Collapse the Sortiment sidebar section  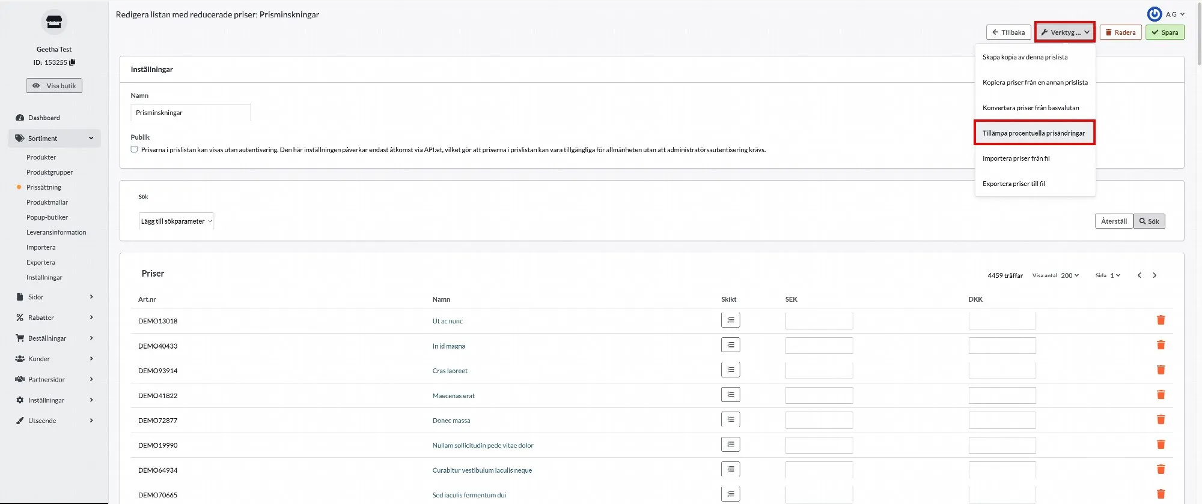(54, 139)
